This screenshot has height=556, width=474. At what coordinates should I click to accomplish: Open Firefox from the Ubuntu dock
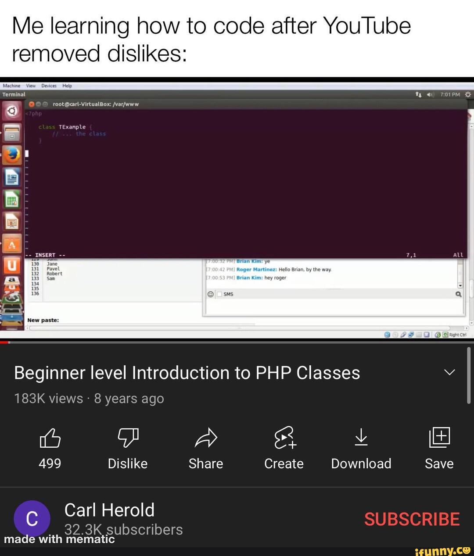pyautogui.click(x=12, y=154)
